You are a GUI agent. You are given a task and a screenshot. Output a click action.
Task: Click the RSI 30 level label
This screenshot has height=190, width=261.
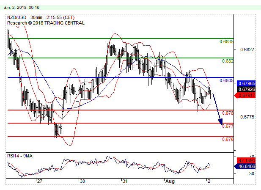[x=252, y=173]
